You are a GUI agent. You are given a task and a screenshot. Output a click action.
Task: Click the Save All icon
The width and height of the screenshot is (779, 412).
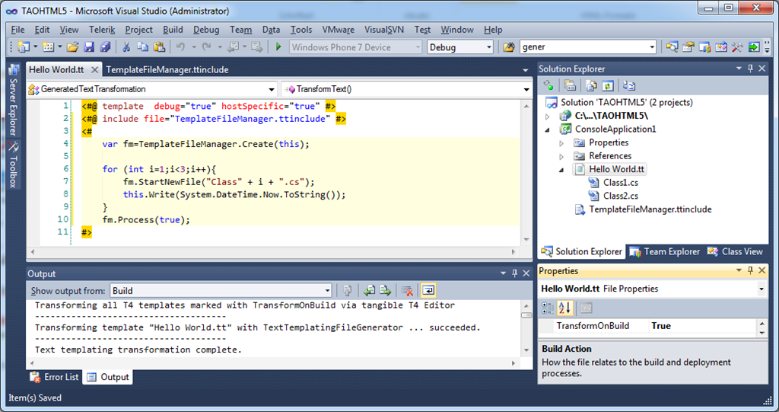[105, 47]
